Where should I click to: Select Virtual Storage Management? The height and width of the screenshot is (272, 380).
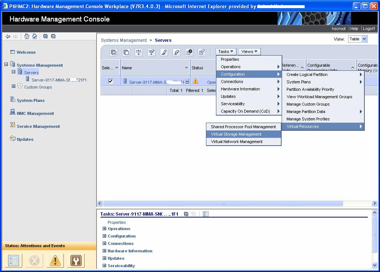[x=243, y=134]
